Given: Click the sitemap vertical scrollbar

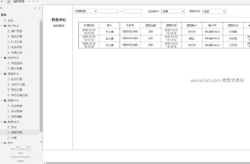Looking at the screenshot, I should coord(41,76).
